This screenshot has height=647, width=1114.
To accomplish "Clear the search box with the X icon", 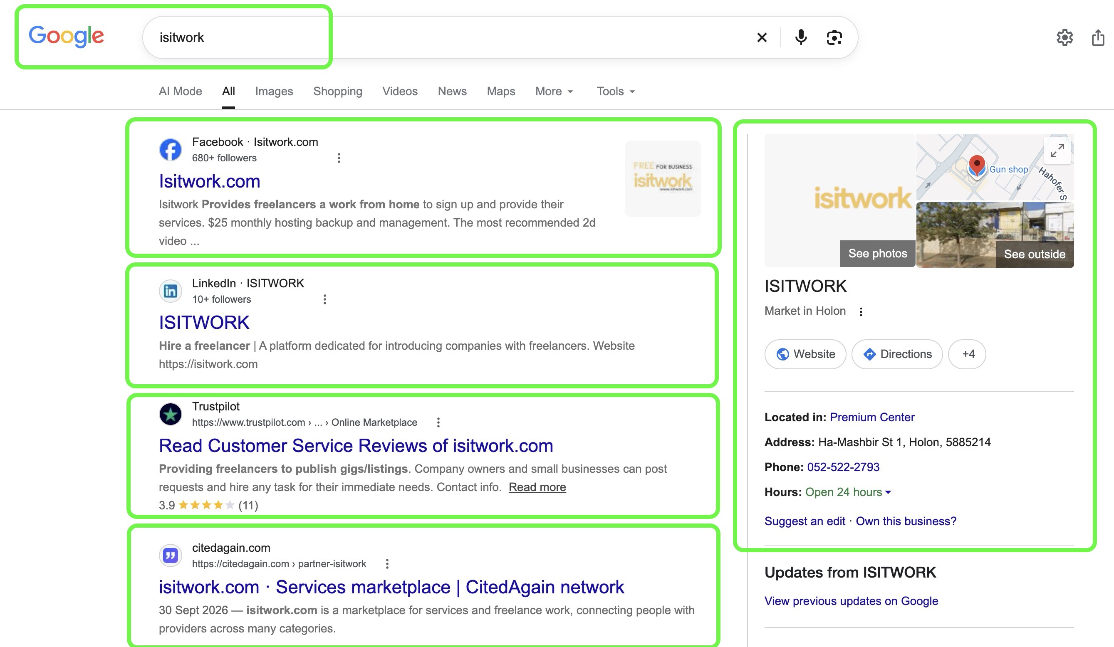I will pyautogui.click(x=762, y=37).
